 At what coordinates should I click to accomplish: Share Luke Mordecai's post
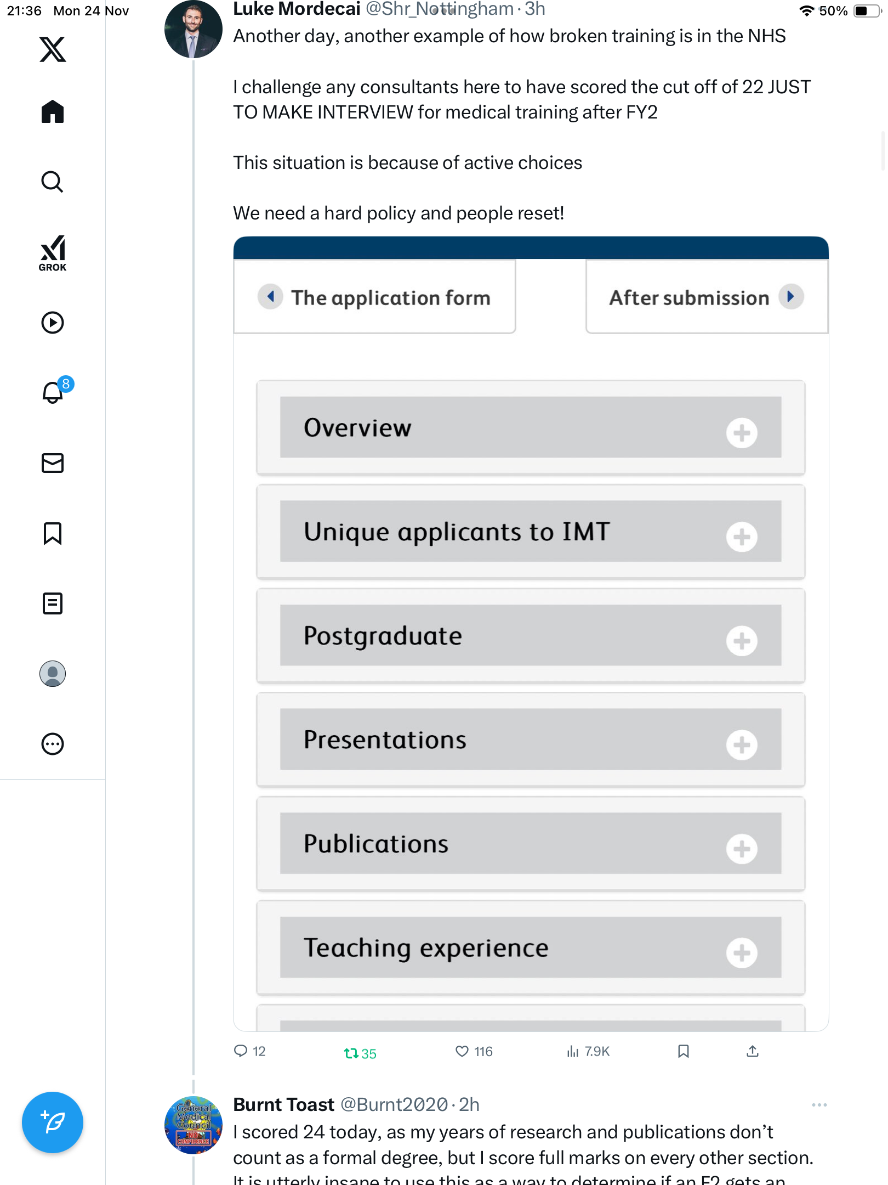(753, 1051)
